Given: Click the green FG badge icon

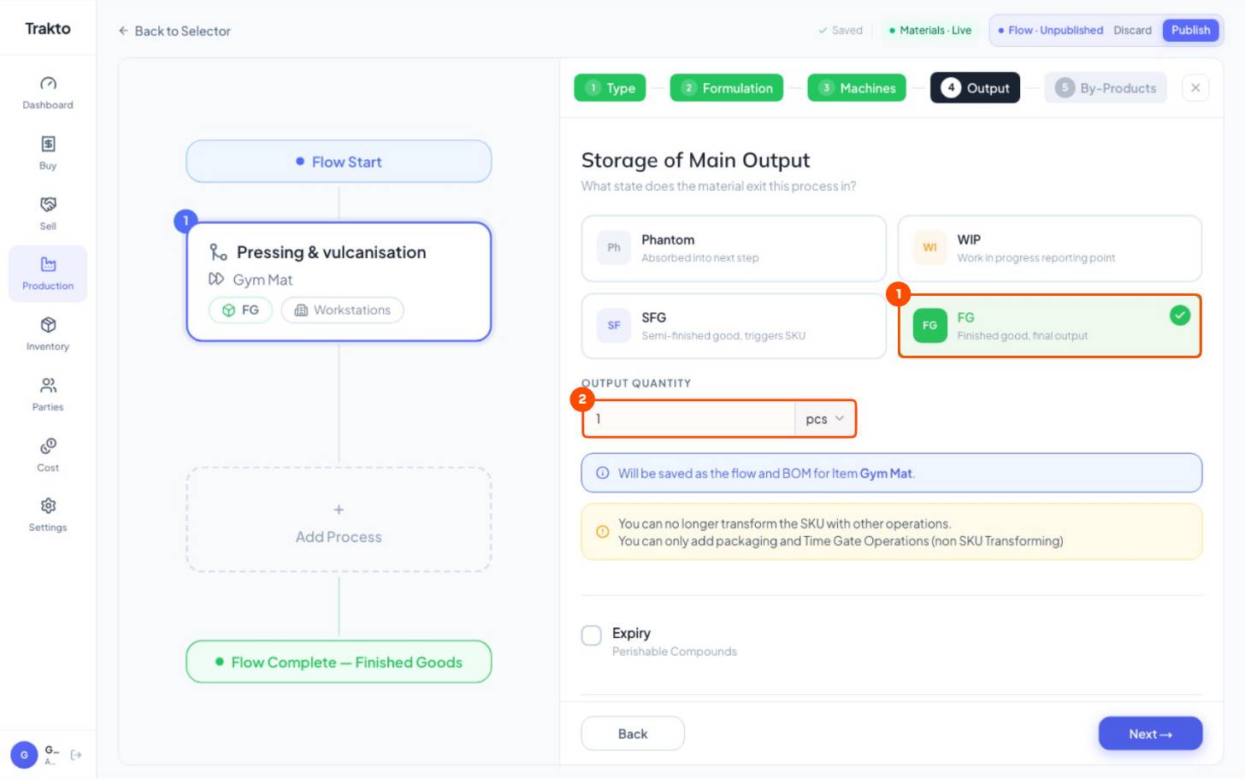Looking at the screenshot, I should coord(929,326).
